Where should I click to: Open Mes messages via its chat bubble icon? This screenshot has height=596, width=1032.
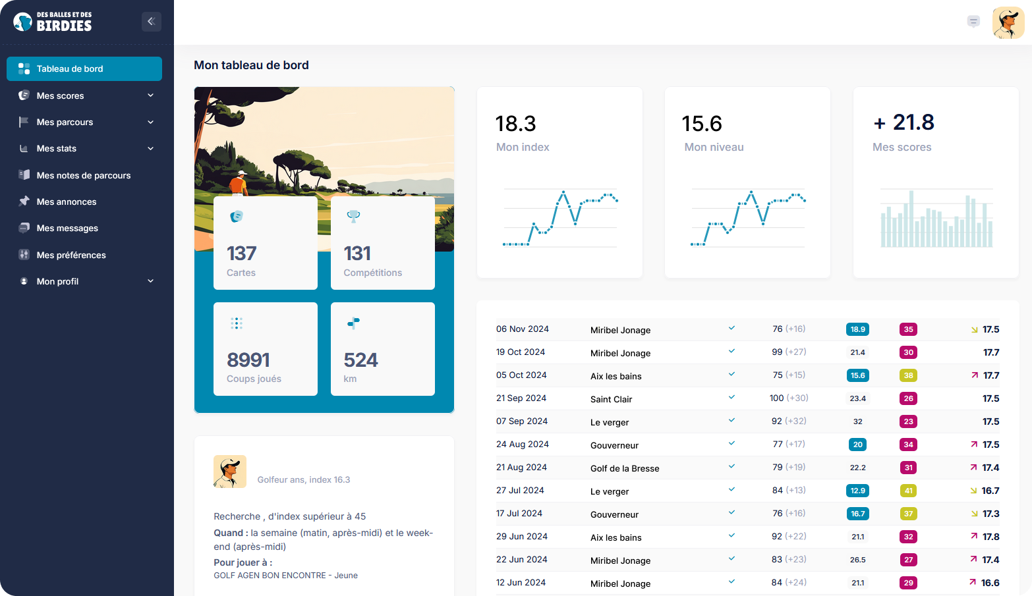24,228
